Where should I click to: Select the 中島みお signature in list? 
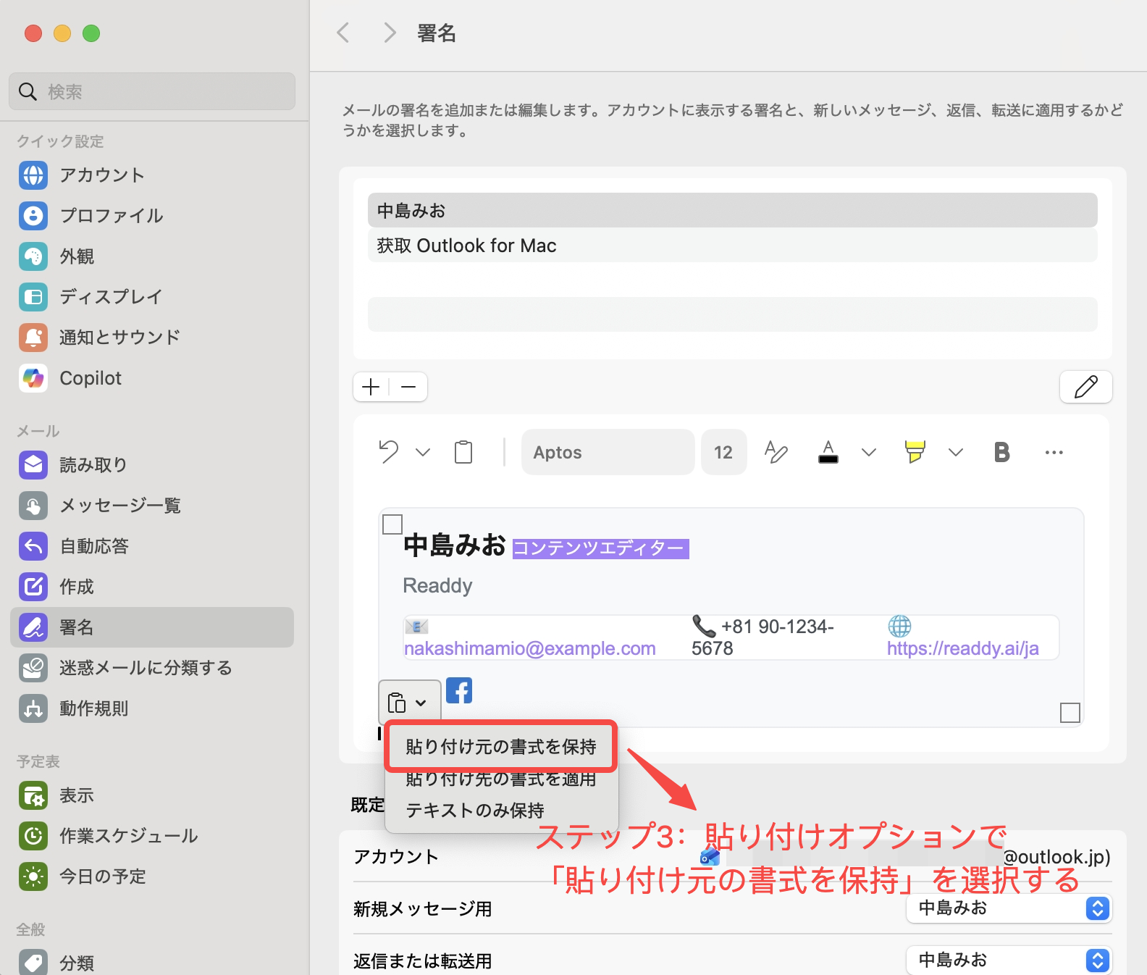(x=733, y=210)
